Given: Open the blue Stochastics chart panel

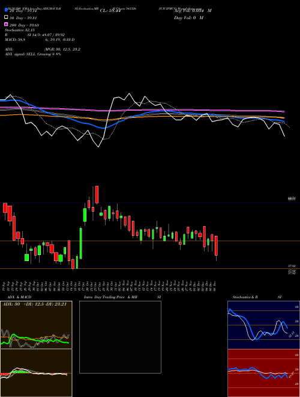Looking at the screenshot, I should (x=263, y=325).
